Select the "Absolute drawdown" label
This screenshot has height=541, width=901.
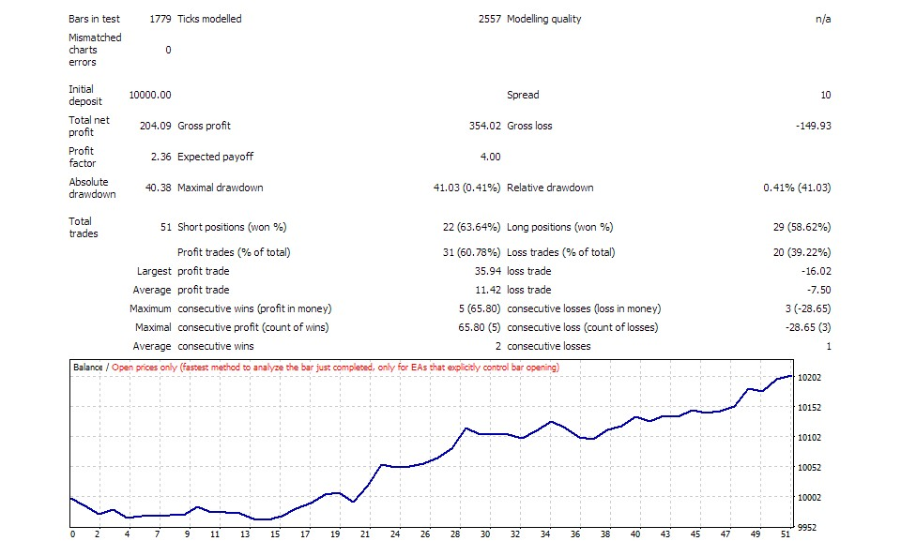92,188
